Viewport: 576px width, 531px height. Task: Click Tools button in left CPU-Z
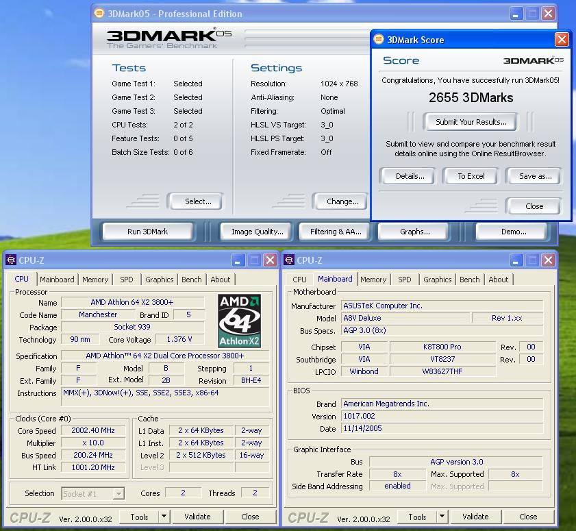tap(139, 517)
